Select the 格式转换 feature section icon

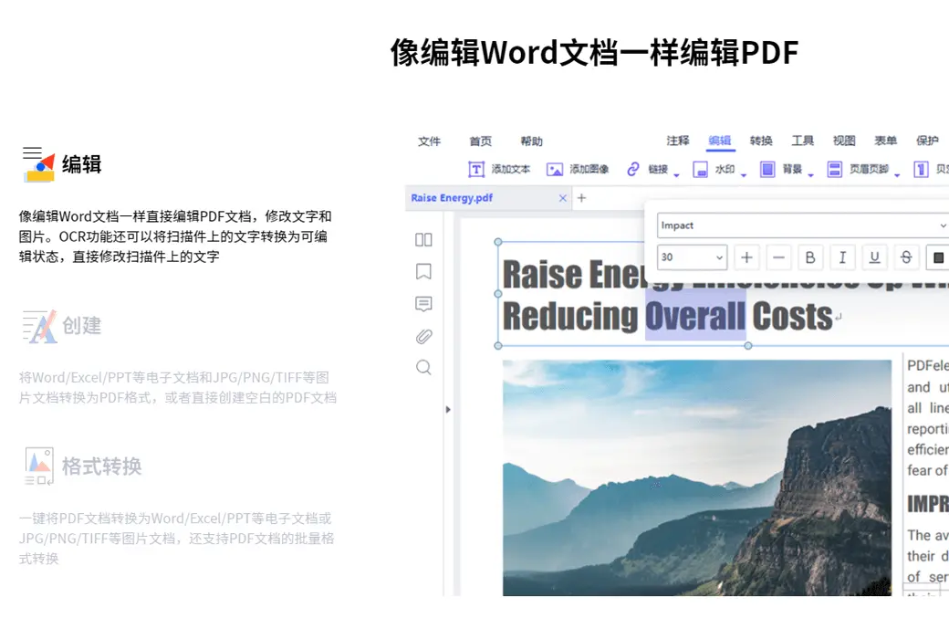point(39,466)
